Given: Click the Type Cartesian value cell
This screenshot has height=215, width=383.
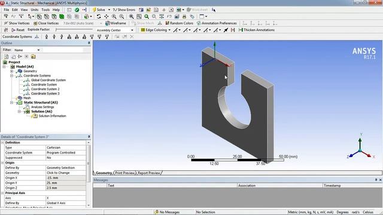Looking at the screenshot, I should (x=66, y=148).
